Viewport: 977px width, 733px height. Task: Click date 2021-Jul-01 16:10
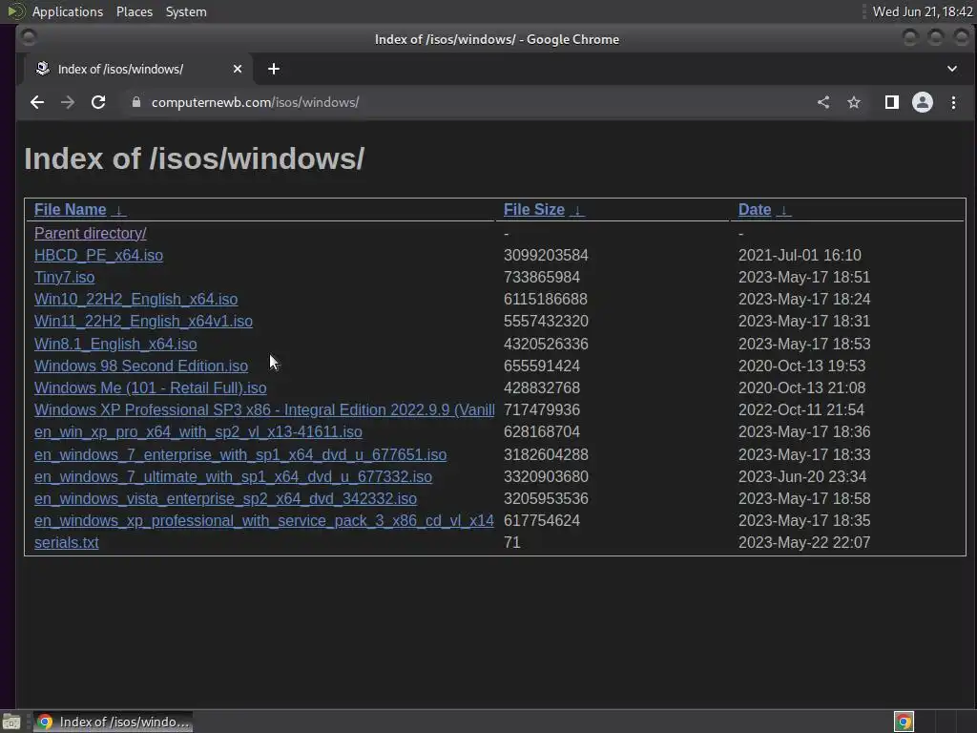click(x=800, y=256)
